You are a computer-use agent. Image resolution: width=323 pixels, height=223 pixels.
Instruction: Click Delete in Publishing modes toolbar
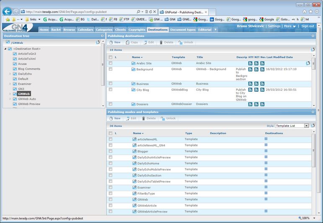tap(149, 118)
